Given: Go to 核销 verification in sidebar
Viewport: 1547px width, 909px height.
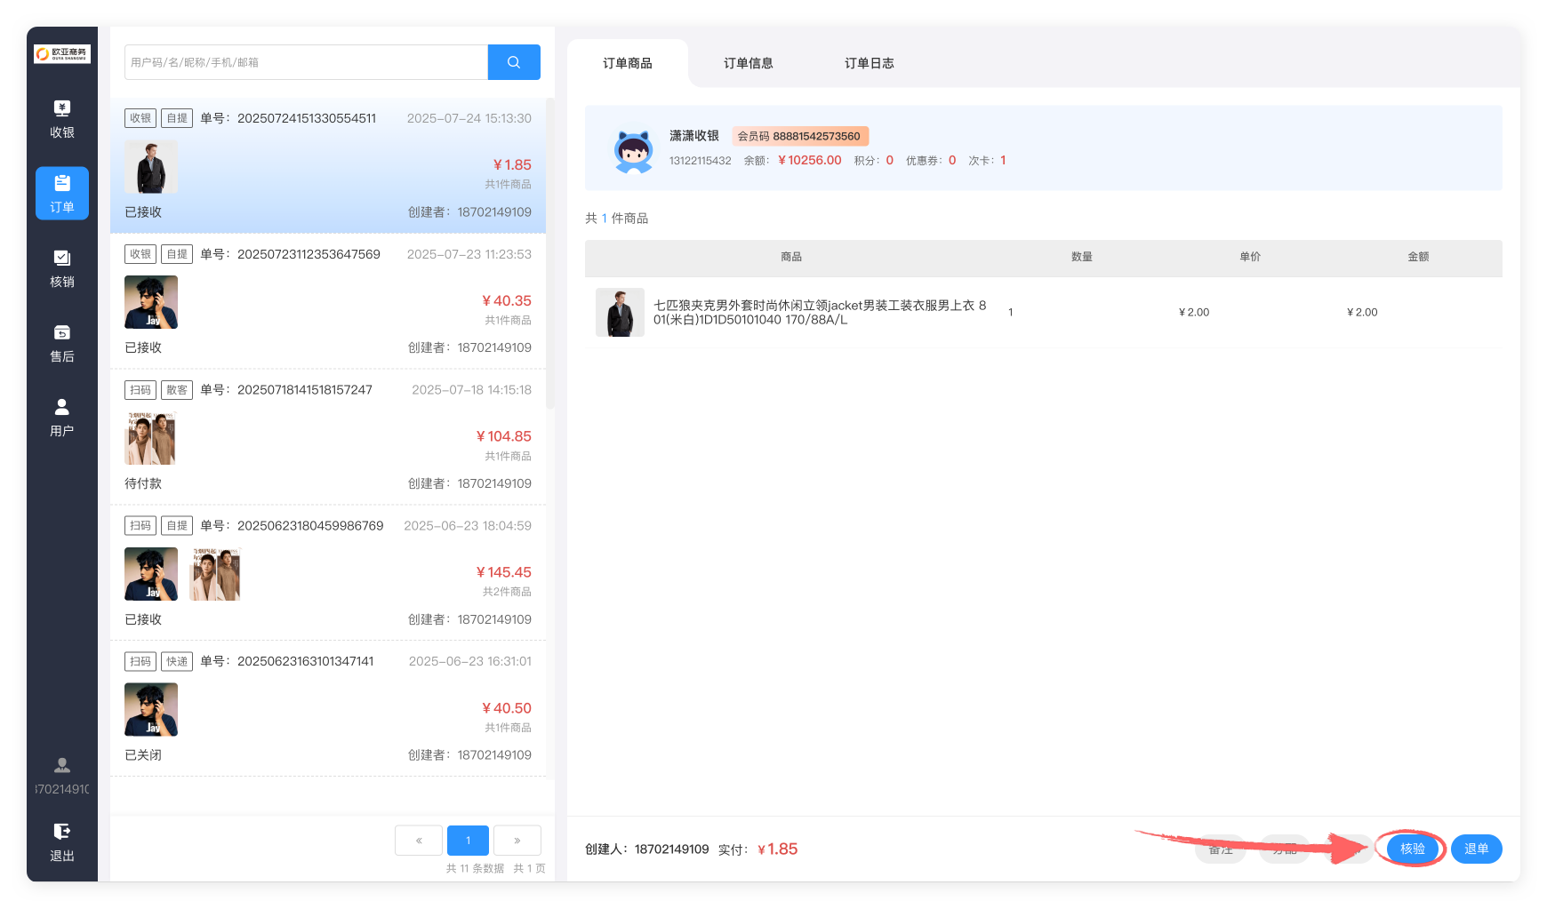Looking at the screenshot, I should coord(62,268).
